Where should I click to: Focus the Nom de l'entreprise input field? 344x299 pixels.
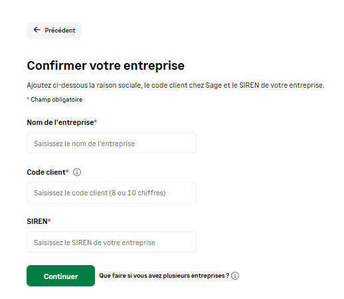[112, 143]
